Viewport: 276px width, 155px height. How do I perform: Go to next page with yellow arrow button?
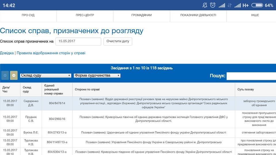tap(14, 75)
